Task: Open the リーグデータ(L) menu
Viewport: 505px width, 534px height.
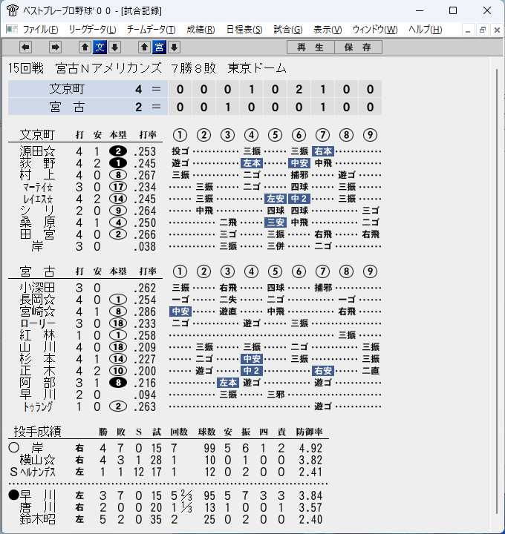Action: (x=92, y=30)
